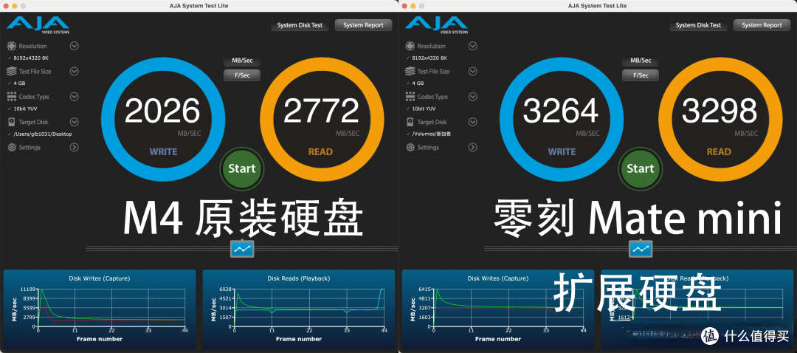Click 10bit YUV value in right window

coord(424,109)
